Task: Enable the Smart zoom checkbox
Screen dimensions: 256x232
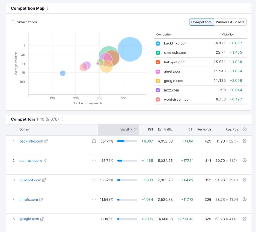Action: 13,22
